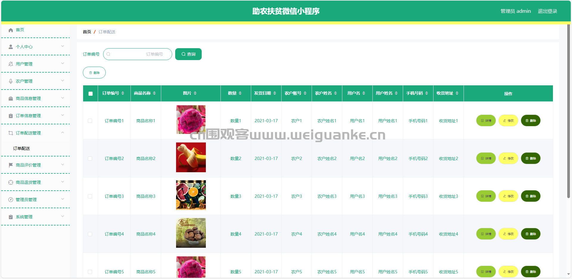The height and width of the screenshot is (279, 572).
Task: Expand the 用户管理 menu chevron
Action: point(63,63)
